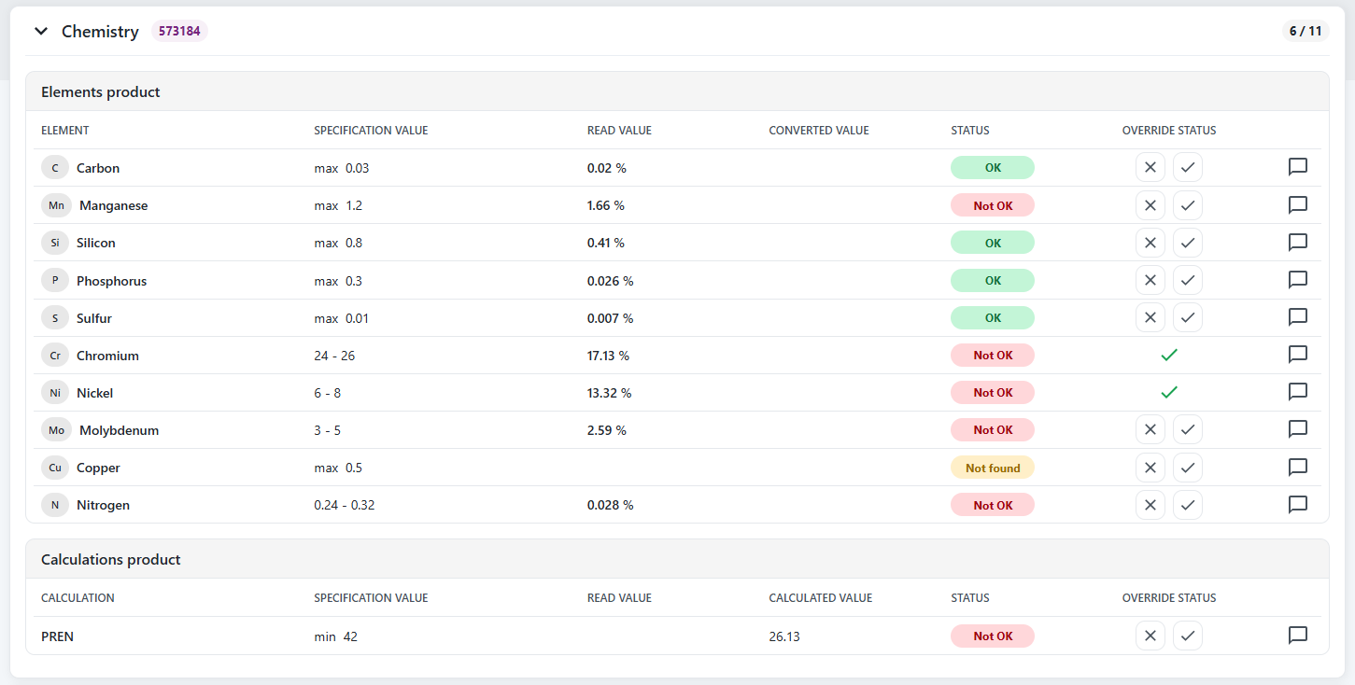The height and width of the screenshot is (685, 1355).
Task: Reject override status for Manganese row
Action: [1150, 205]
